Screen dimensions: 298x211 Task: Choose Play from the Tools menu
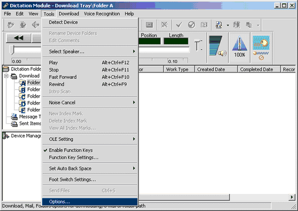point(90,62)
